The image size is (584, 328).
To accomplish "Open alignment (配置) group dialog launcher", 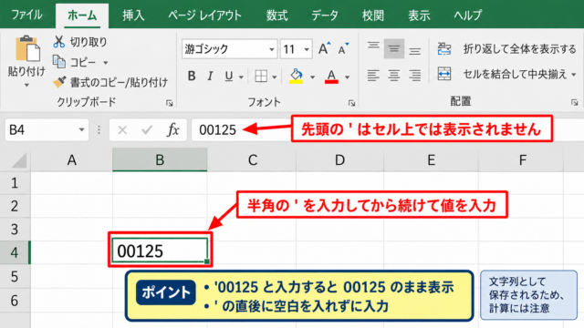I will click(x=575, y=102).
